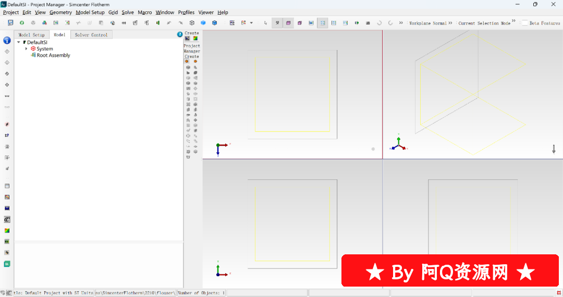Viewport: 563px width, 297px height.
Task: Click the rainbow plot icon in left sidebar
Action: click(7, 231)
